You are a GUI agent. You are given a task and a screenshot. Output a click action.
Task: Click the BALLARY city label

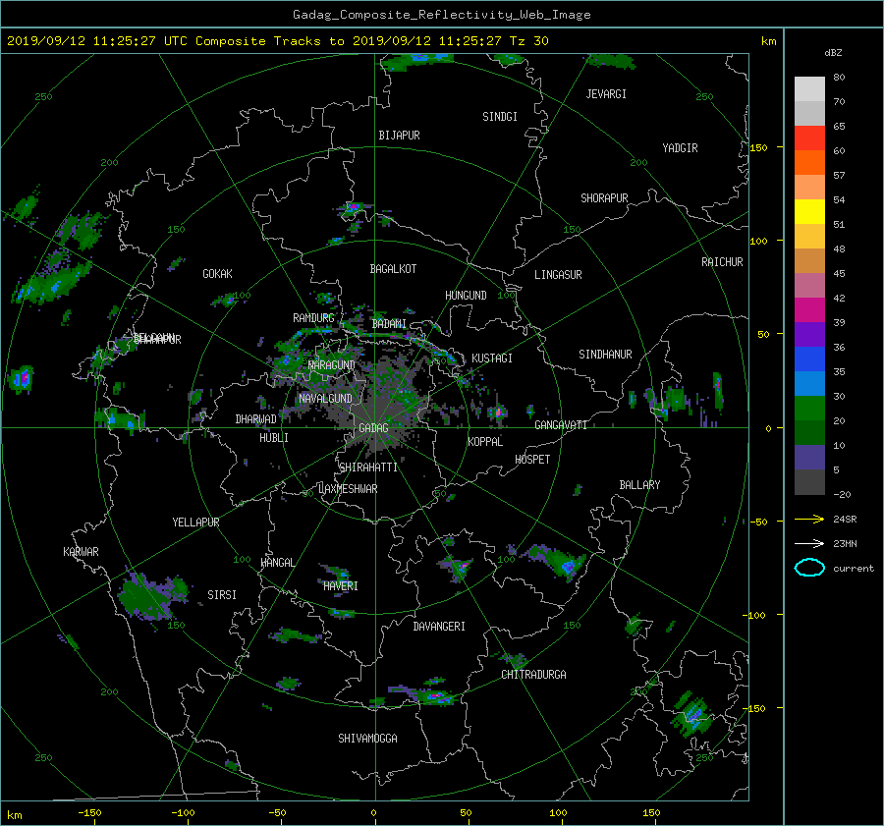coord(639,485)
